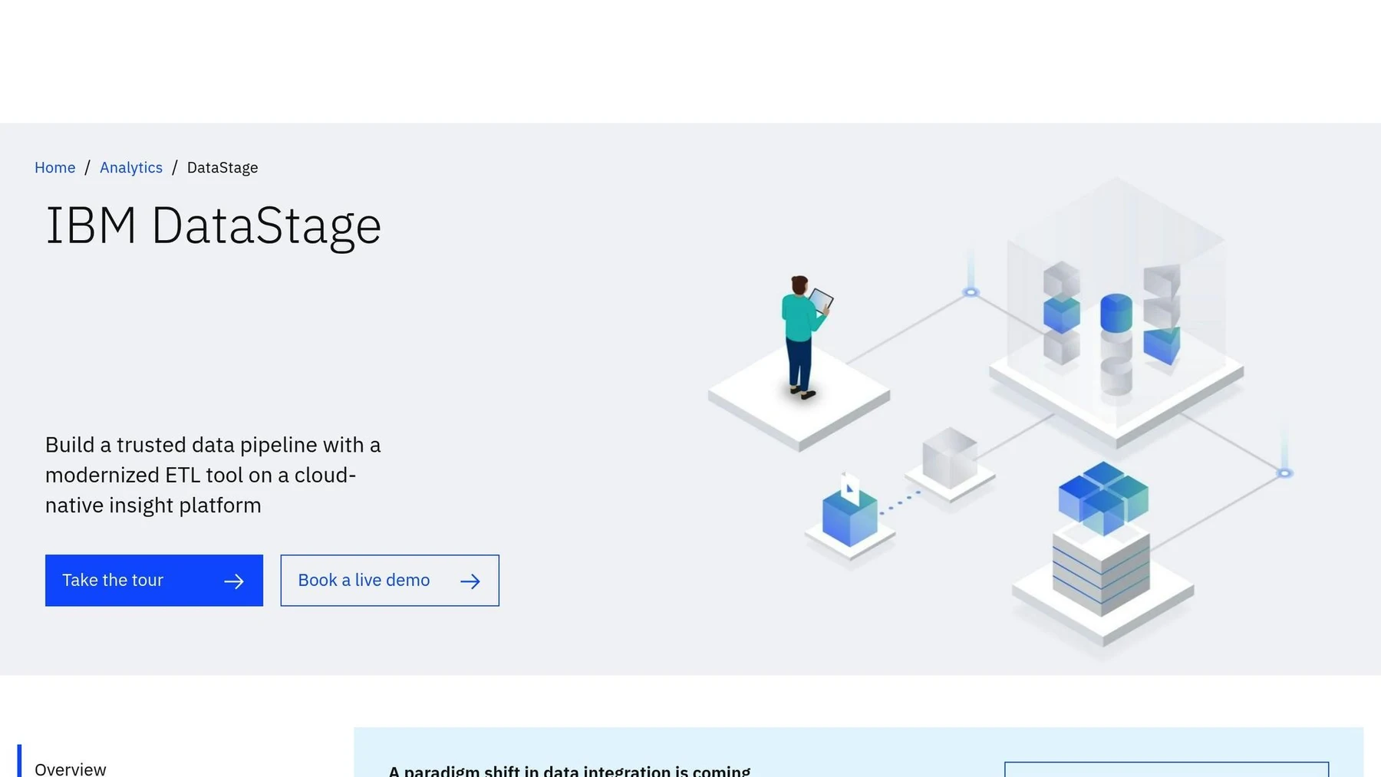Click the Book a live demo button
The width and height of the screenshot is (1381, 777).
[390, 581]
